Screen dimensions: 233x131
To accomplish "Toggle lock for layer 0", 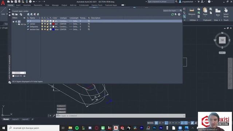I will click(48, 21).
